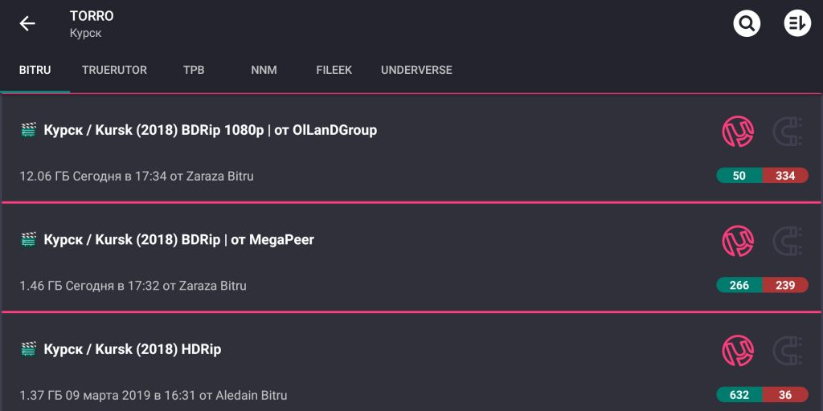Viewport: 823px width, 411px height.
Task: Open the FILEEK tab
Action: (334, 70)
